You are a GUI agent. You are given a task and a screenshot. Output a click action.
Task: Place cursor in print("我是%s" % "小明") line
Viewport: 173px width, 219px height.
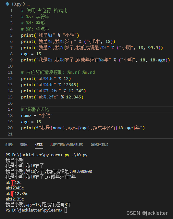coord(50,35)
